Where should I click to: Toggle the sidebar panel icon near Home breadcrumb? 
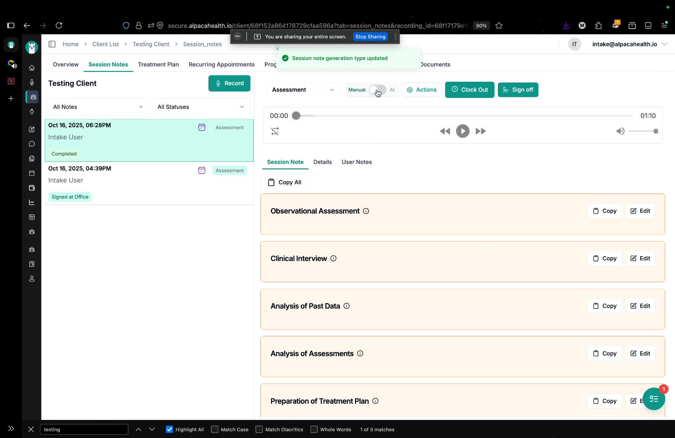coord(52,44)
